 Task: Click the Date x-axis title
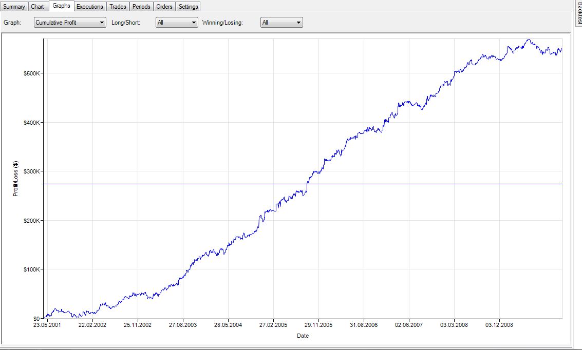pos(303,336)
